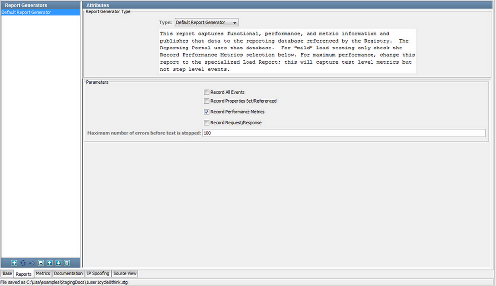Click the refresh arrows icon in generators toolbar
The width and height of the screenshot is (496, 286).
coord(23,263)
